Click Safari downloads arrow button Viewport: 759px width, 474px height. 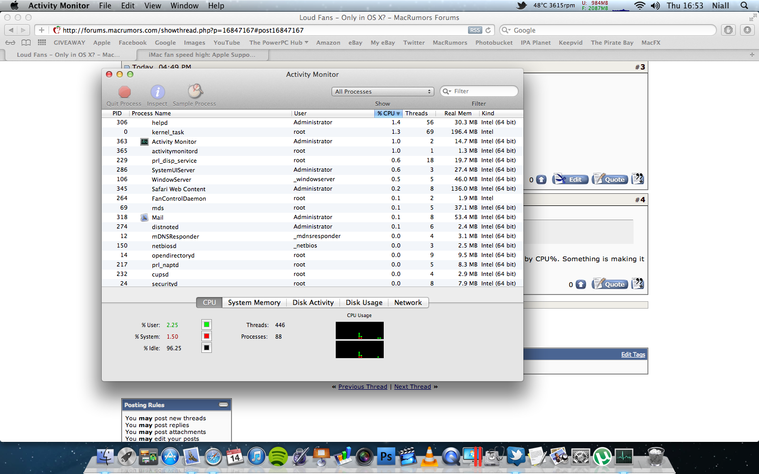pyautogui.click(x=747, y=30)
